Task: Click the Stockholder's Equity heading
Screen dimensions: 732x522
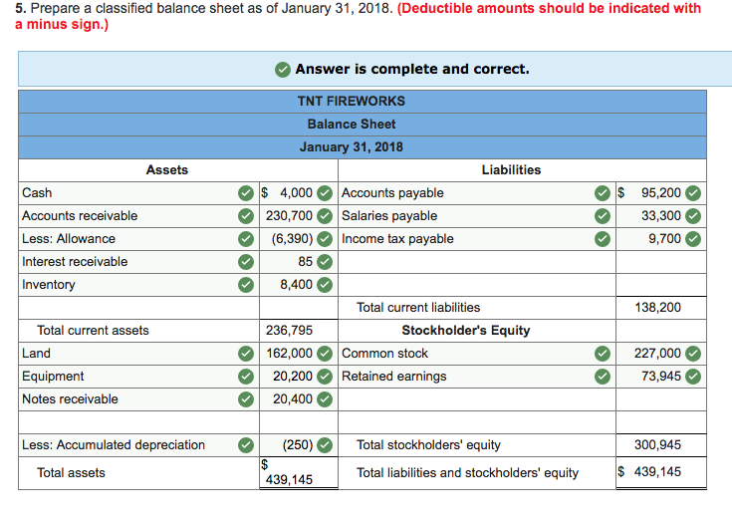Action: 466,331
